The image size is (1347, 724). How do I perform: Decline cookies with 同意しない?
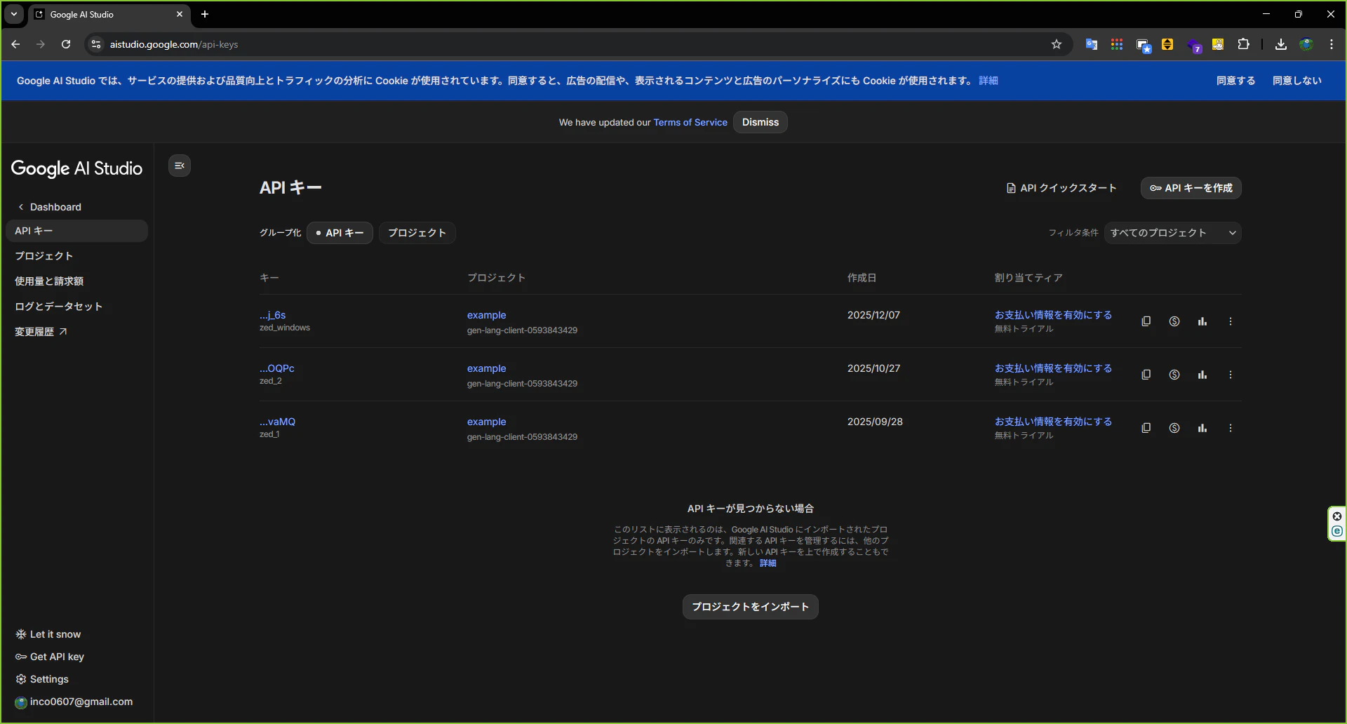1296,81
